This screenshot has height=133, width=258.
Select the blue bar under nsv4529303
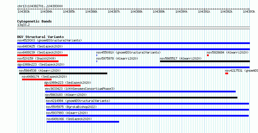(x=133, y=43)
